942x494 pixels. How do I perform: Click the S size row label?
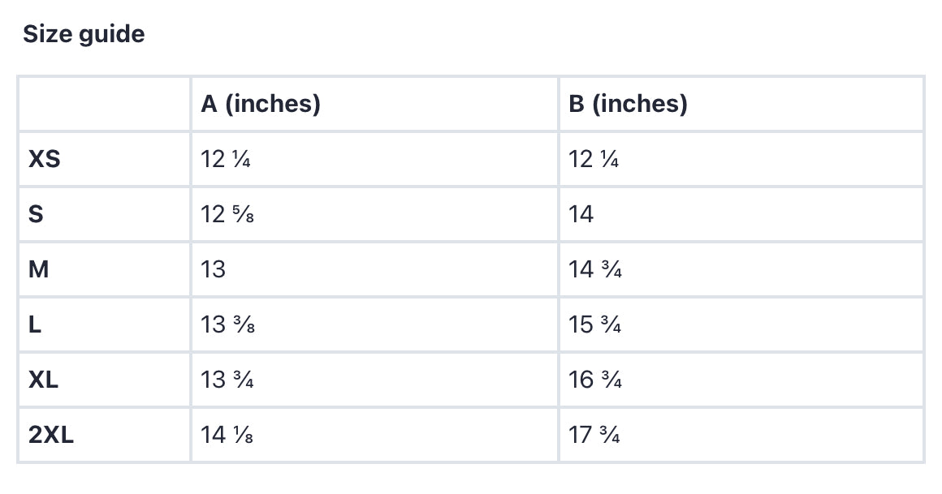coord(36,214)
